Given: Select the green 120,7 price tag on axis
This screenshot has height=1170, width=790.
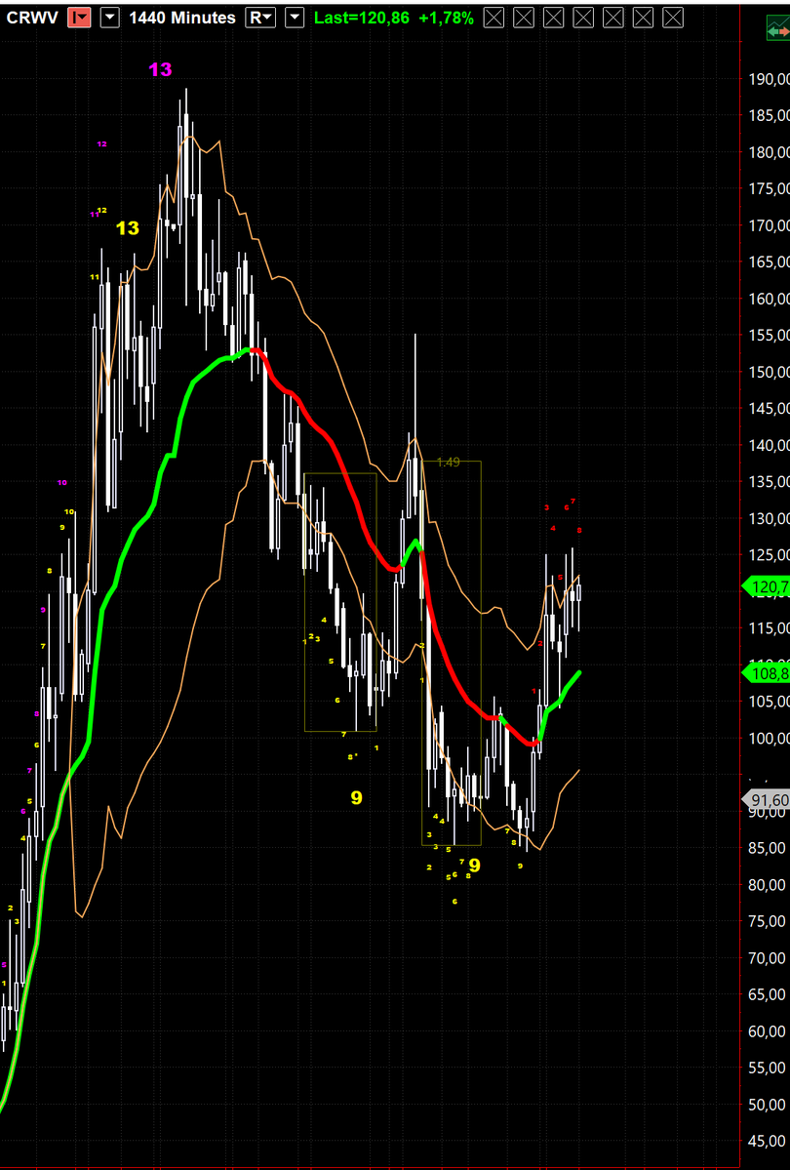Looking at the screenshot, I should coord(768,587).
